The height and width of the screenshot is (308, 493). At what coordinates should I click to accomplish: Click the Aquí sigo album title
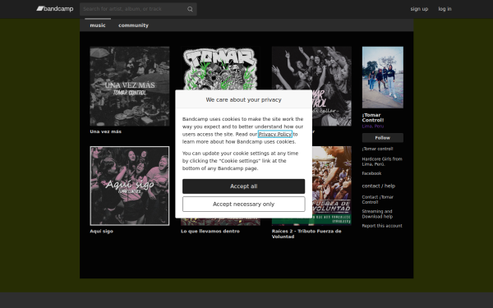(101, 231)
